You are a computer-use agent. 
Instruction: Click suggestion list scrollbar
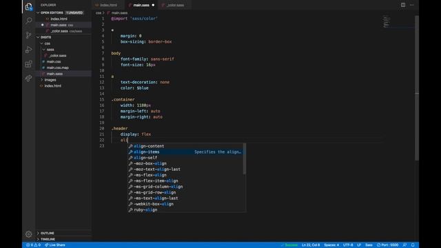pos(245,159)
